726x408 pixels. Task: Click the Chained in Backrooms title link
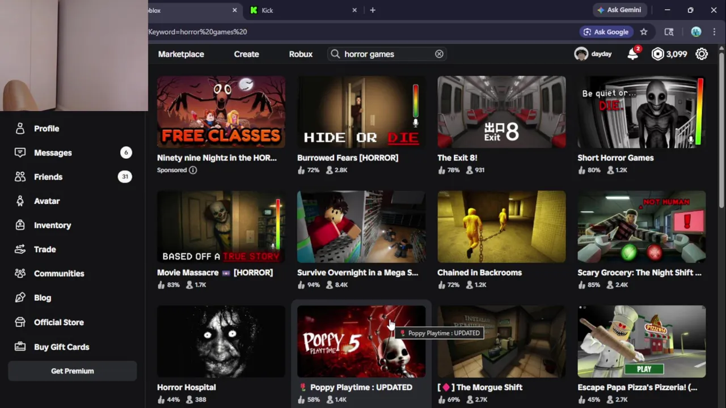479,273
